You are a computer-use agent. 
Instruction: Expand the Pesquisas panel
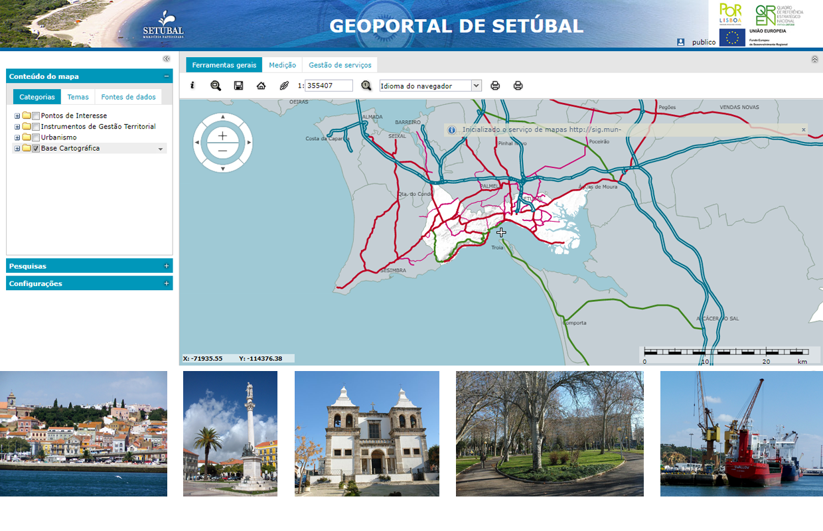[x=166, y=265]
